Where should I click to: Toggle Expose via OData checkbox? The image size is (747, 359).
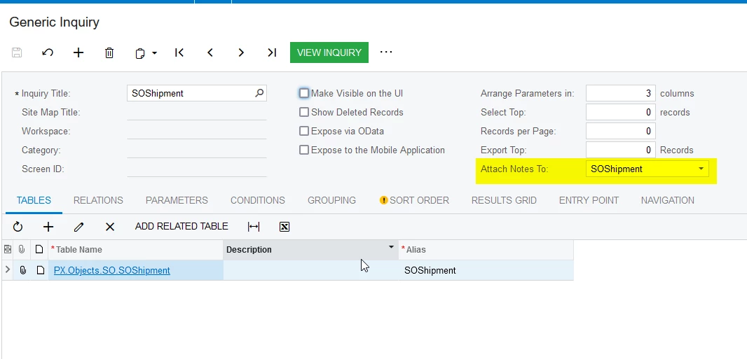click(304, 132)
